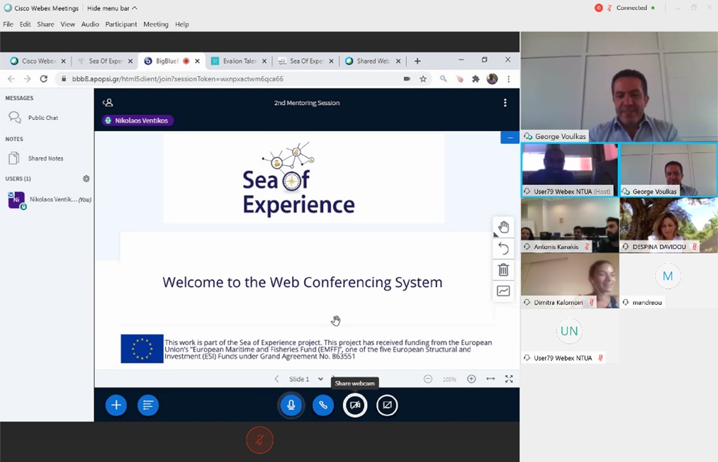Open the Webex File menu
The height and width of the screenshot is (462, 718).
coord(9,24)
